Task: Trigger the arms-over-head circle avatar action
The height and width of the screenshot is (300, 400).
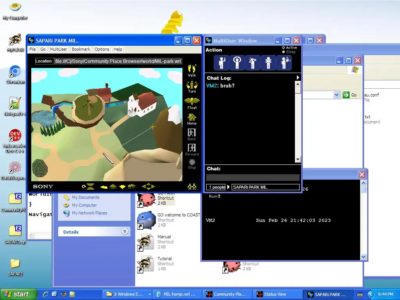Action: [x=237, y=62]
